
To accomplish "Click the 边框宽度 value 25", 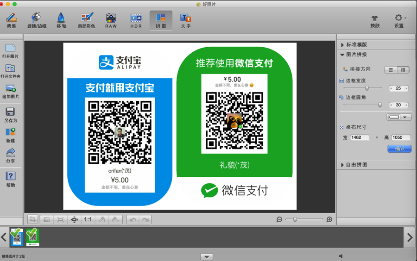I will tap(398, 88).
